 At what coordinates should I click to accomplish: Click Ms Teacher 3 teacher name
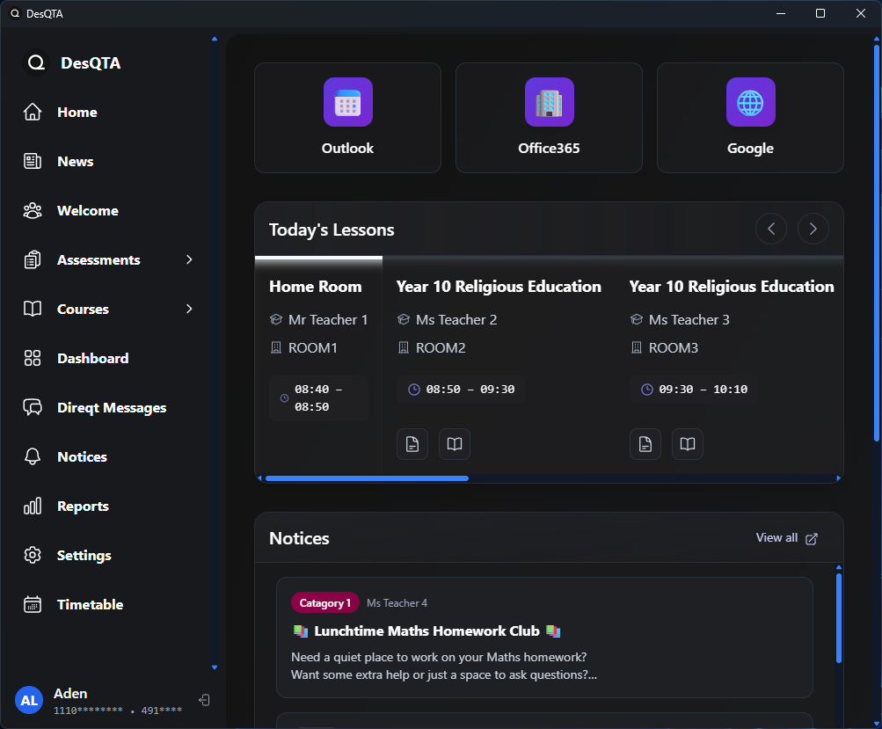click(689, 319)
